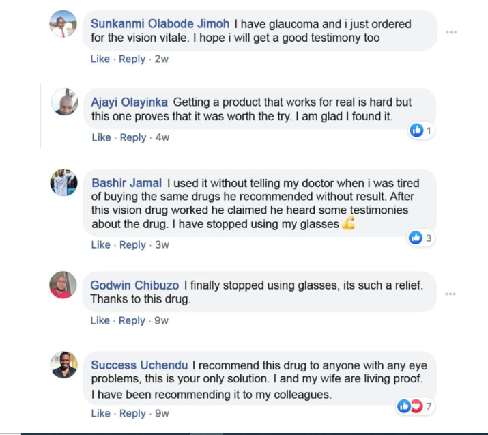The image size is (488, 435).
Task: View Godwin Chibuzo's profile picture
Action: [x=63, y=285]
